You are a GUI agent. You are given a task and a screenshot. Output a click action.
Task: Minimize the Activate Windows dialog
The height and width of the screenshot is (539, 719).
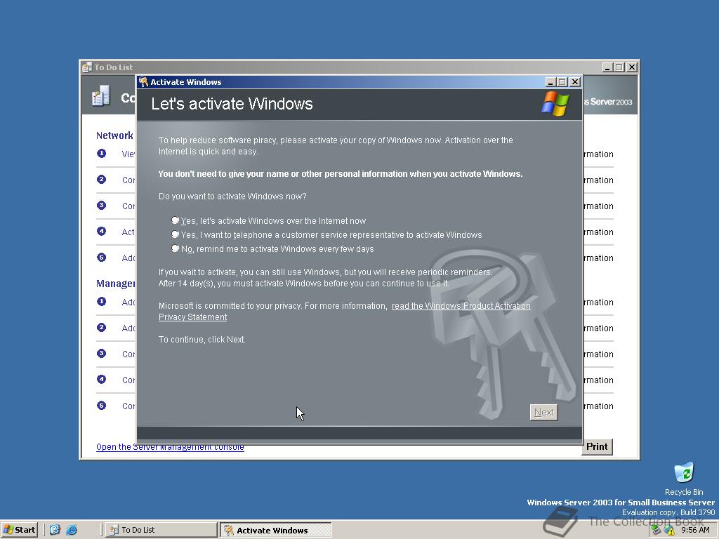[x=551, y=82]
